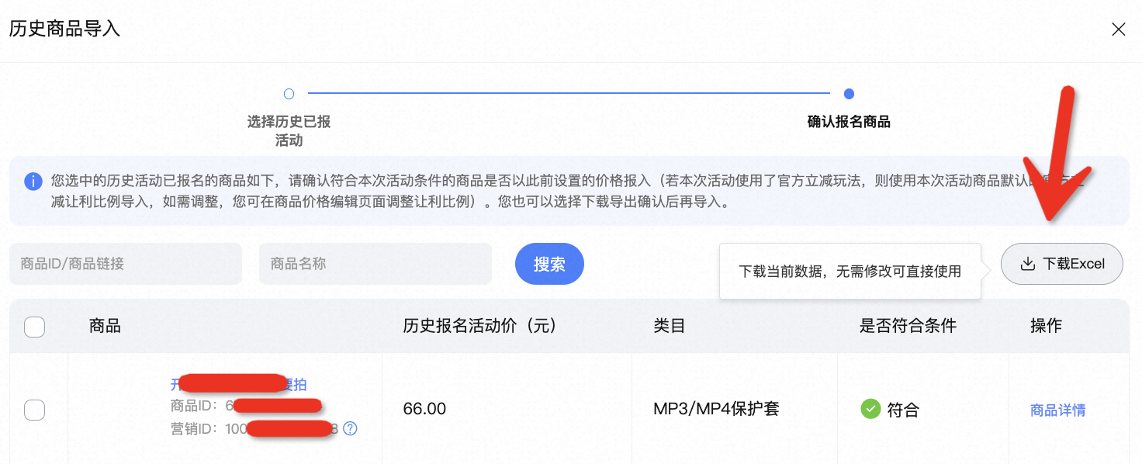Image resolution: width=1142 pixels, height=464 pixels.
Task: Click the 是否符合条件 column header
Action: click(x=908, y=326)
